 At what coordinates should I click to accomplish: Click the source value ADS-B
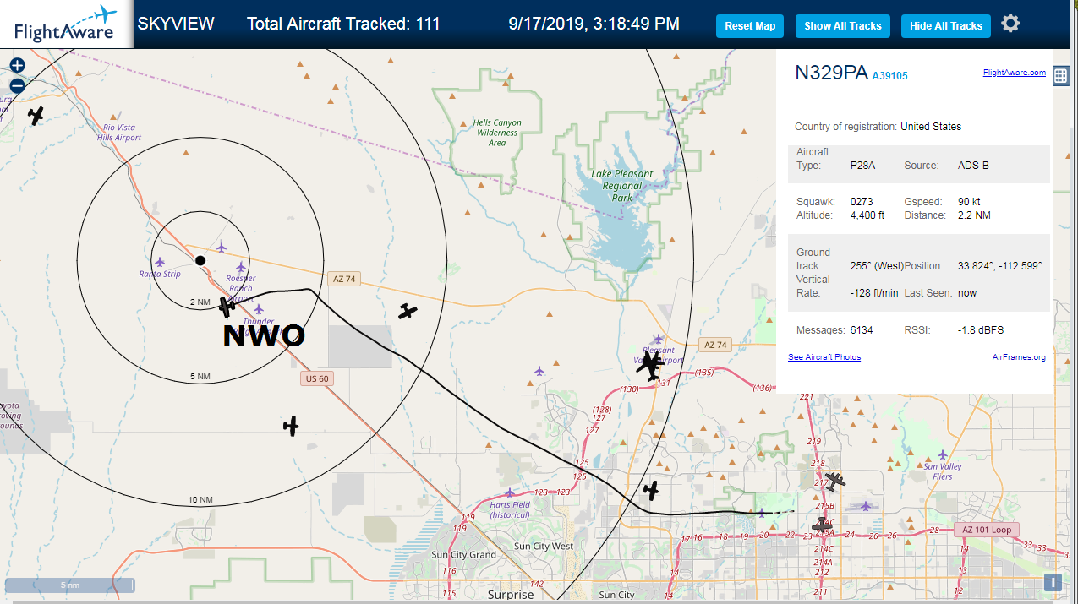pos(973,166)
